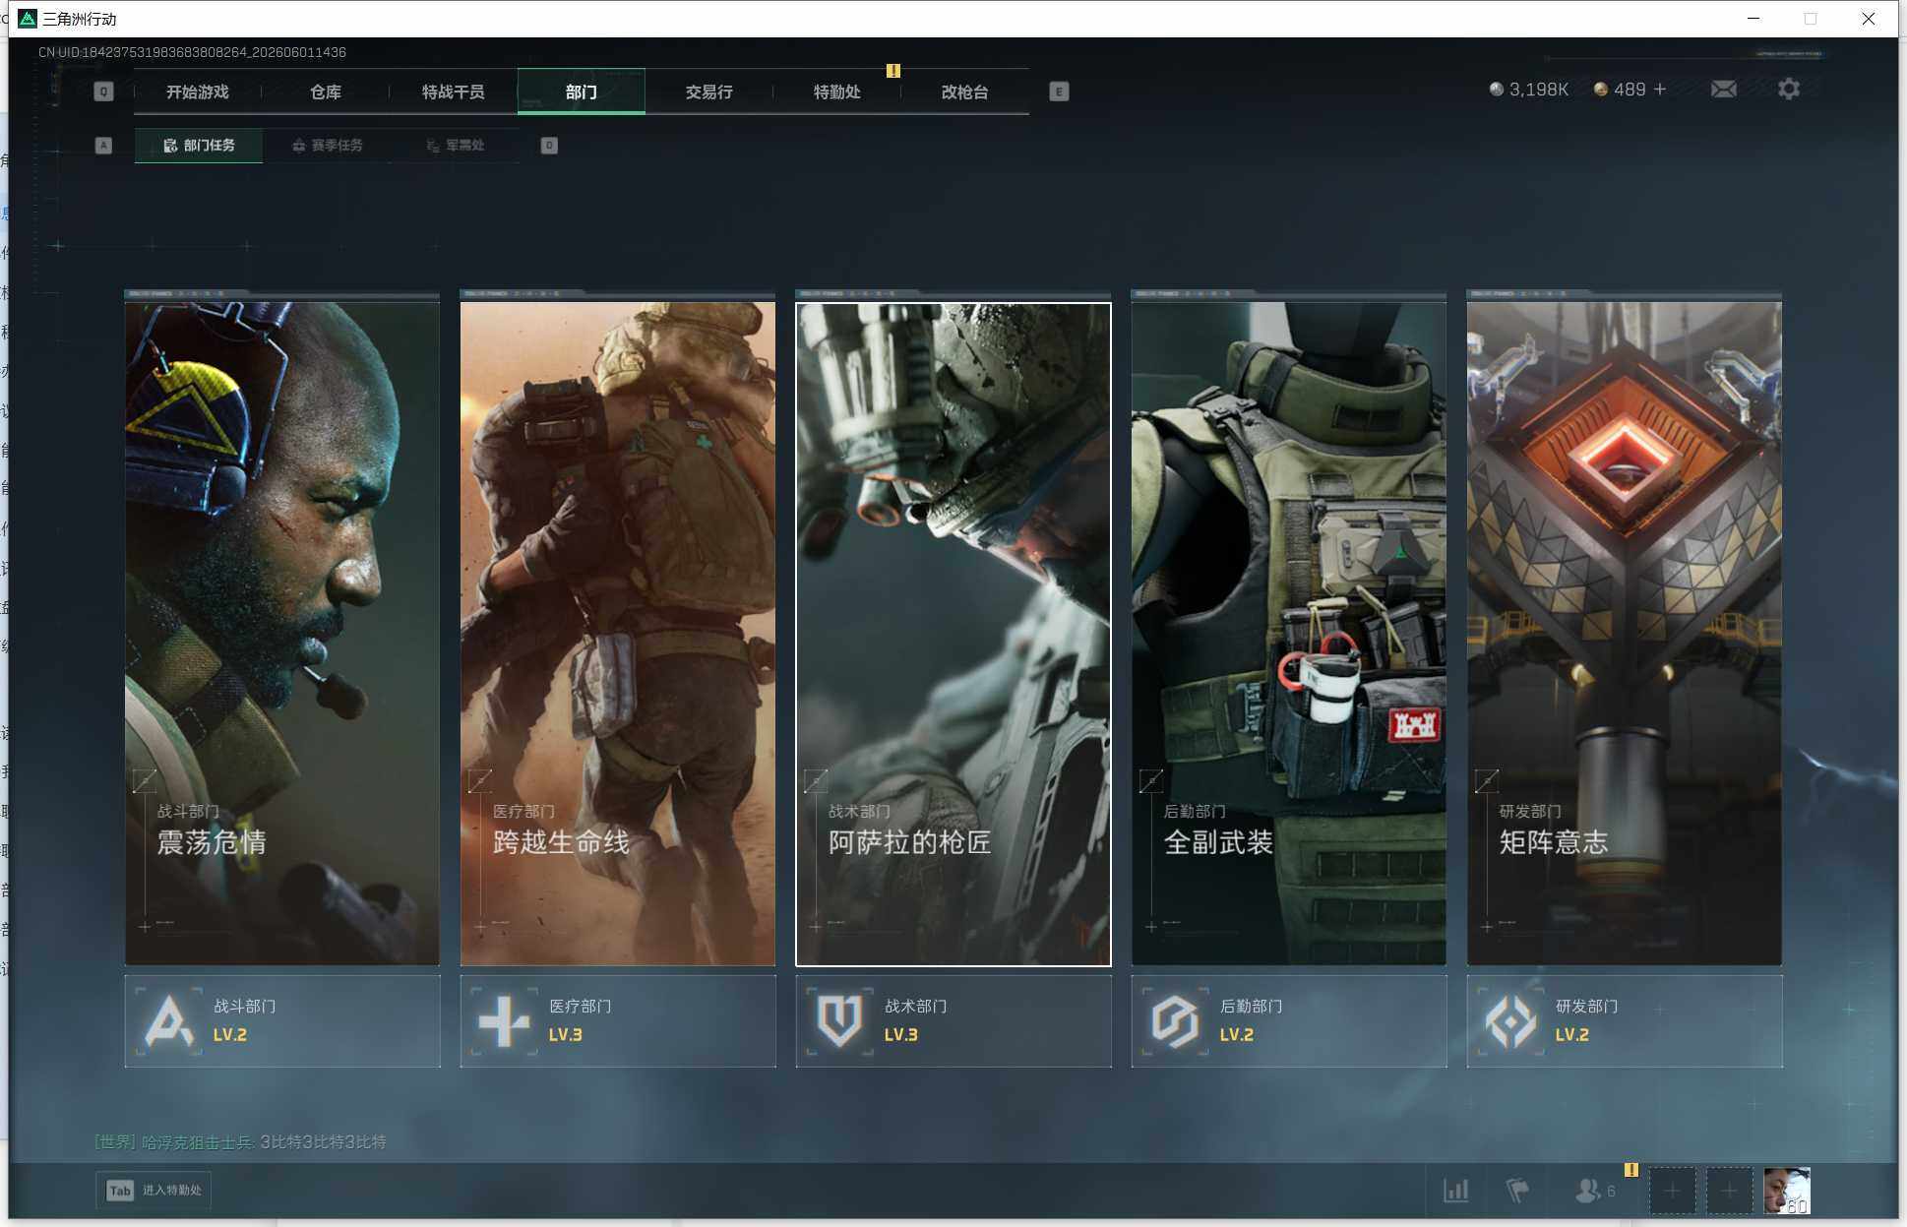Open the flag icon in bottom bar
Viewport: 1907px width, 1227px height.
[1517, 1191]
